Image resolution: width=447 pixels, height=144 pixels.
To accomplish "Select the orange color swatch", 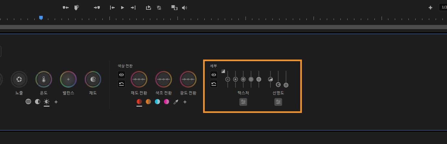I will point(148,102).
